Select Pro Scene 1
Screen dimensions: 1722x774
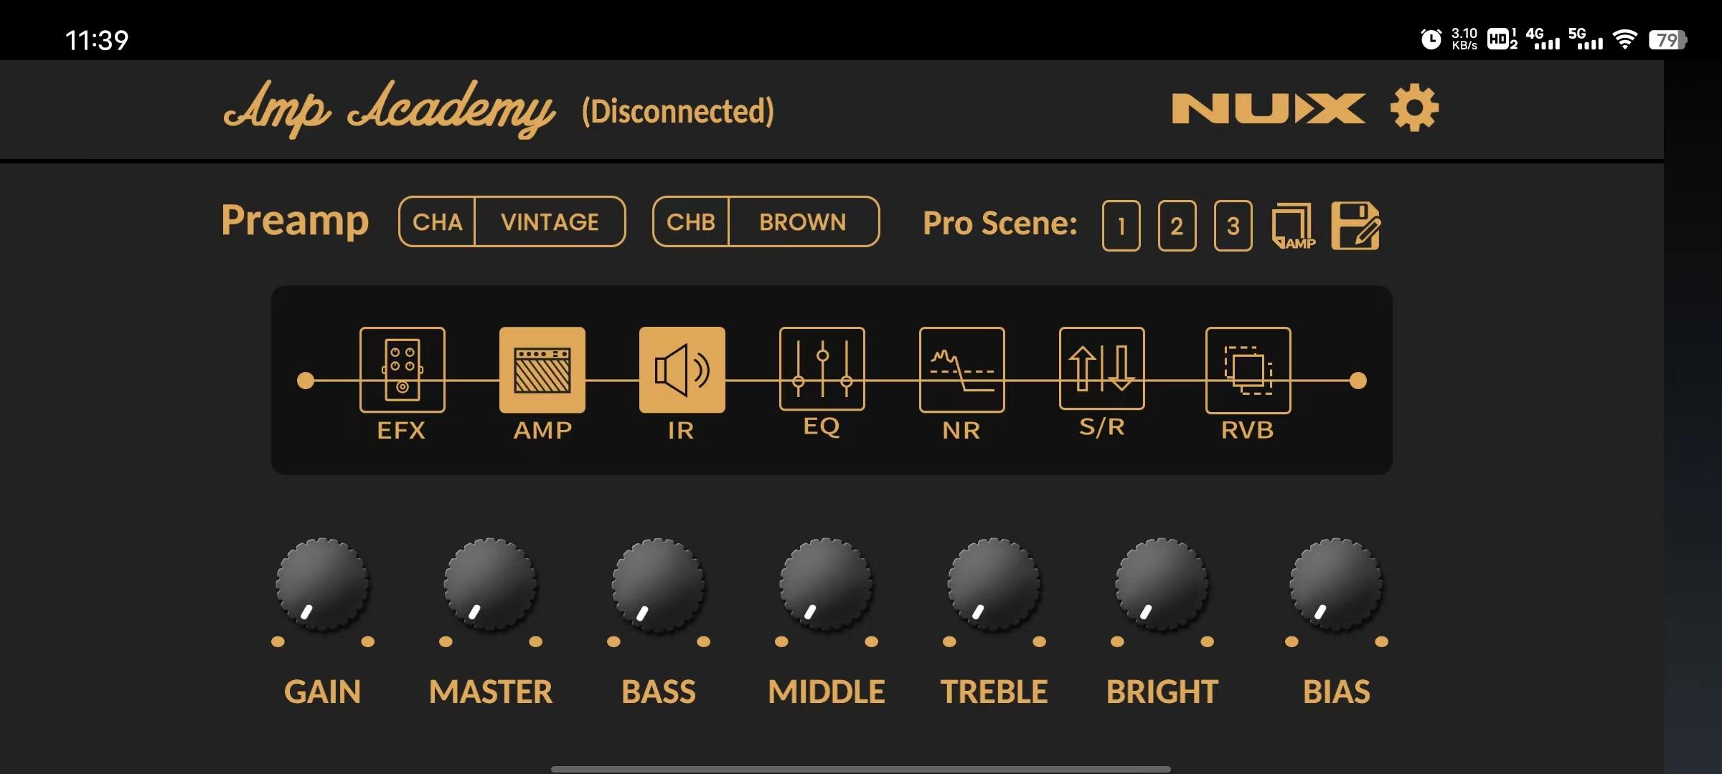pos(1121,226)
